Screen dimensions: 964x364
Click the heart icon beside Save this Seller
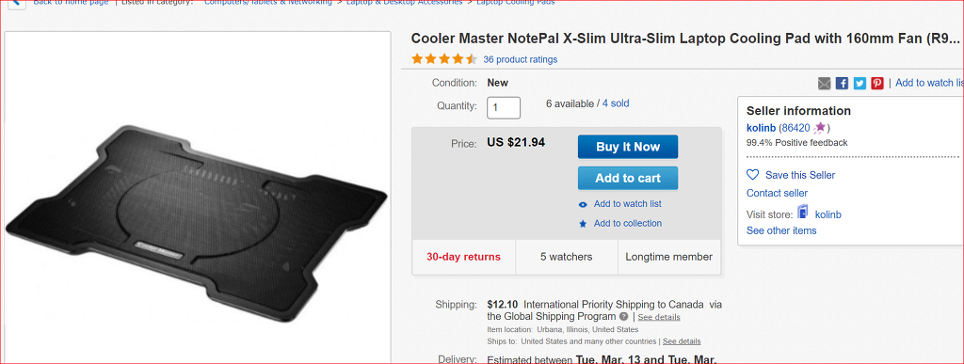(x=752, y=175)
